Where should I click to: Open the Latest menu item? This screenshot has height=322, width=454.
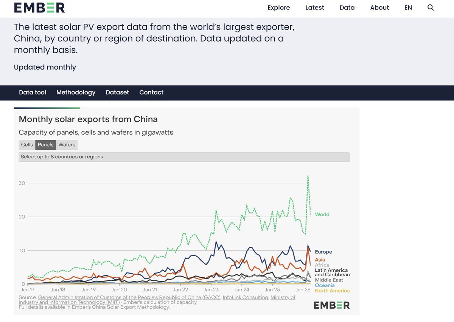tap(315, 8)
